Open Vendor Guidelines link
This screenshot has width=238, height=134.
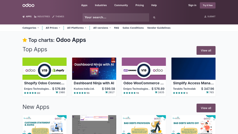(x=159, y=28)
